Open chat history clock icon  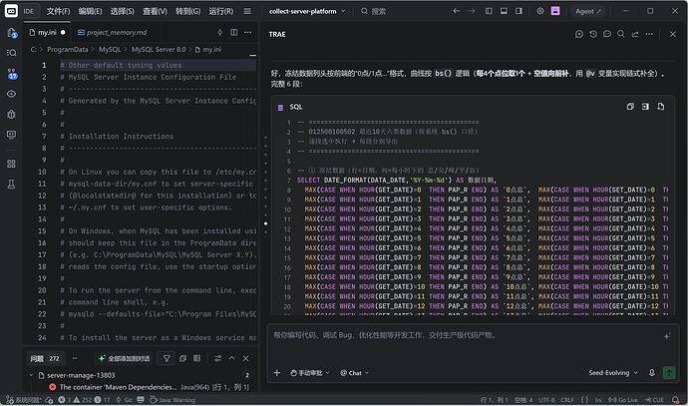(593, 34)
